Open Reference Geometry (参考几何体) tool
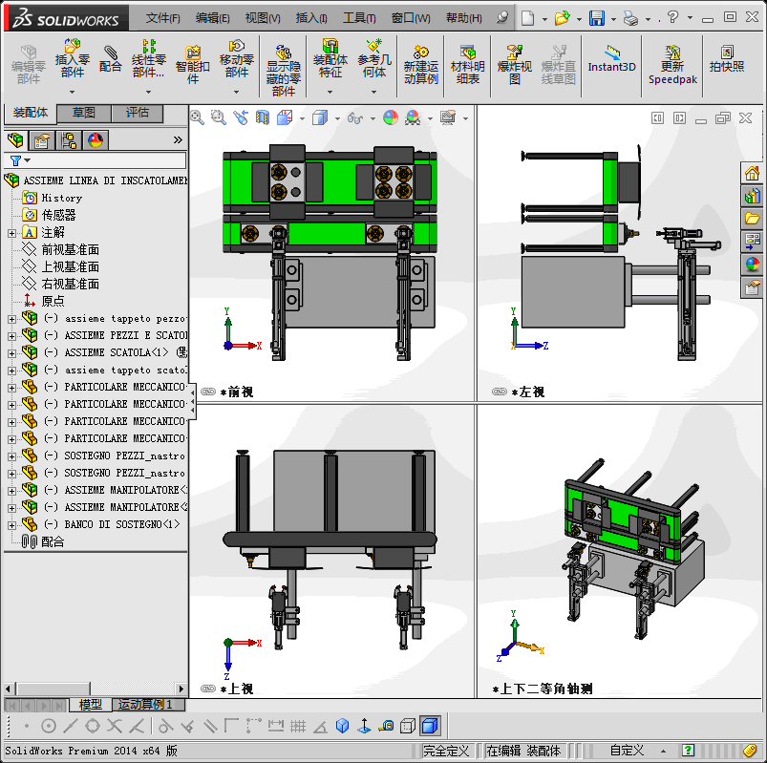The width and height of the screenshot is (767, 763). point(374,58)
